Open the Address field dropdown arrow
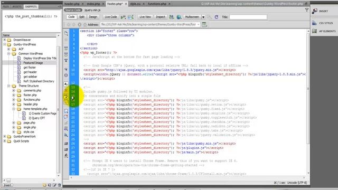Screen dimensions: 338x190 point(198,25)
